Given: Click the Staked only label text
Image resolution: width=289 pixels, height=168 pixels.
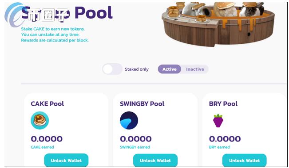Looking at the screenshot, I should [137, 69].
